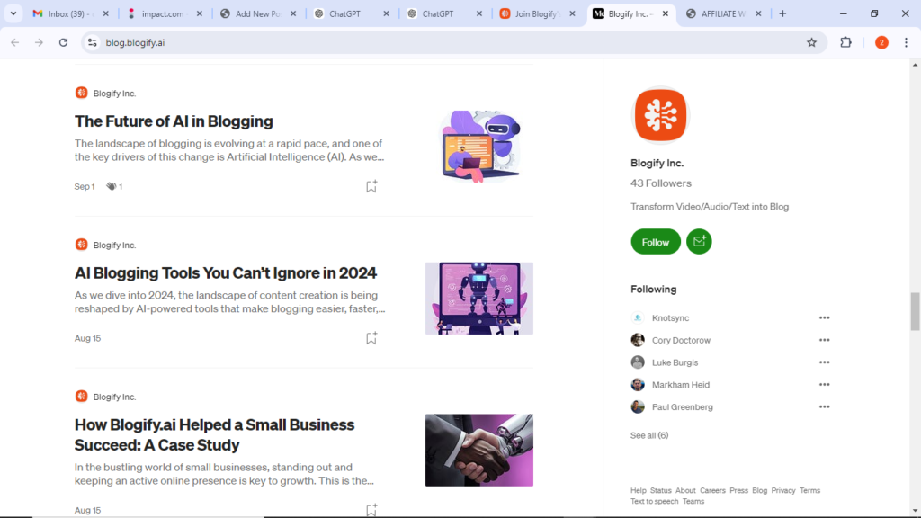Screen dimensions: 921x518
Task: Click the Help footer link
Action: point(638,490)
